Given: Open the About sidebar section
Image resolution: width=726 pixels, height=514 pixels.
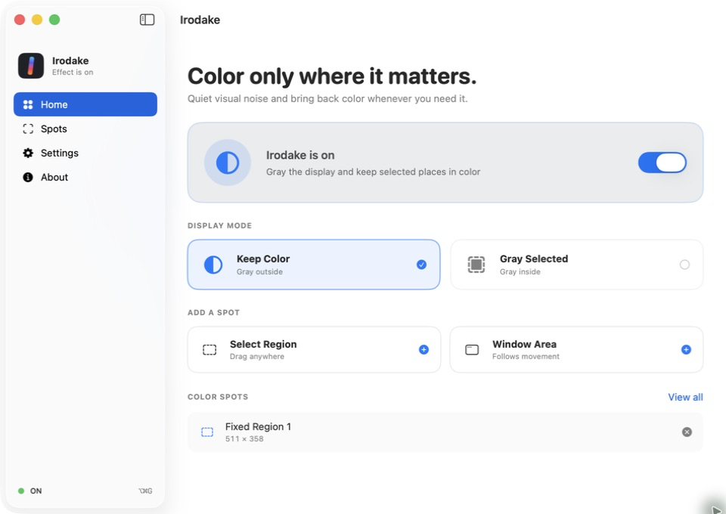Looking at the screenshot, I should click(85, 177).
